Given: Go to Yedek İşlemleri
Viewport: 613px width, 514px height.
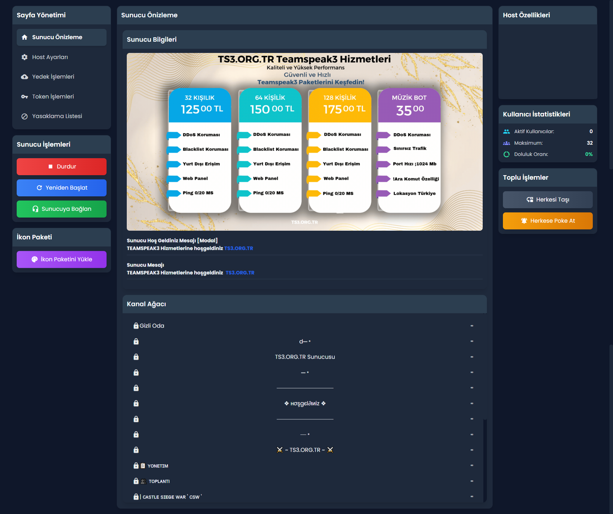Looking at the screenshot, I should coord(61,77).
